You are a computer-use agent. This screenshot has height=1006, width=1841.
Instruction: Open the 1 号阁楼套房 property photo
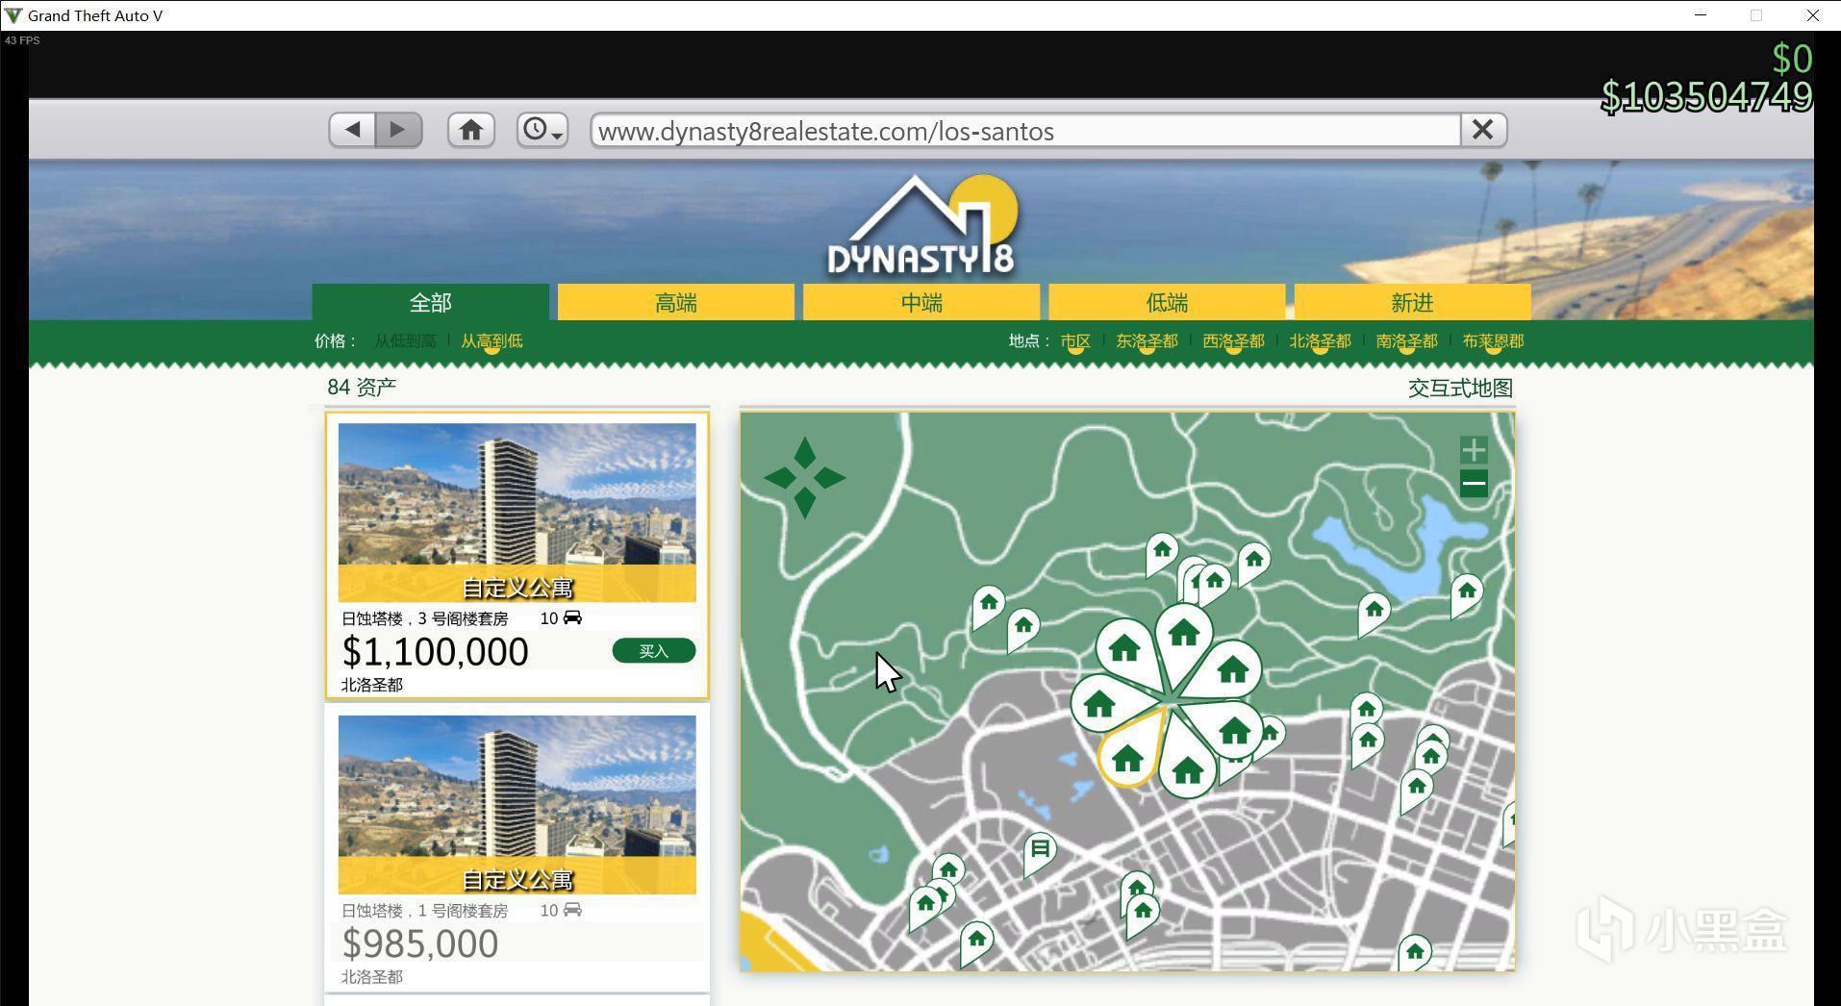coord(517,805)
